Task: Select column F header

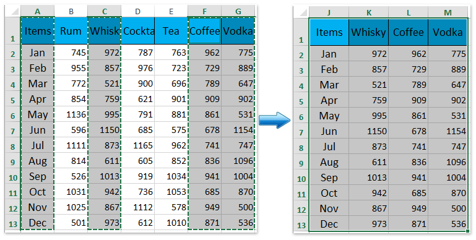Action: pyautogui.click(x=204, y=12)
